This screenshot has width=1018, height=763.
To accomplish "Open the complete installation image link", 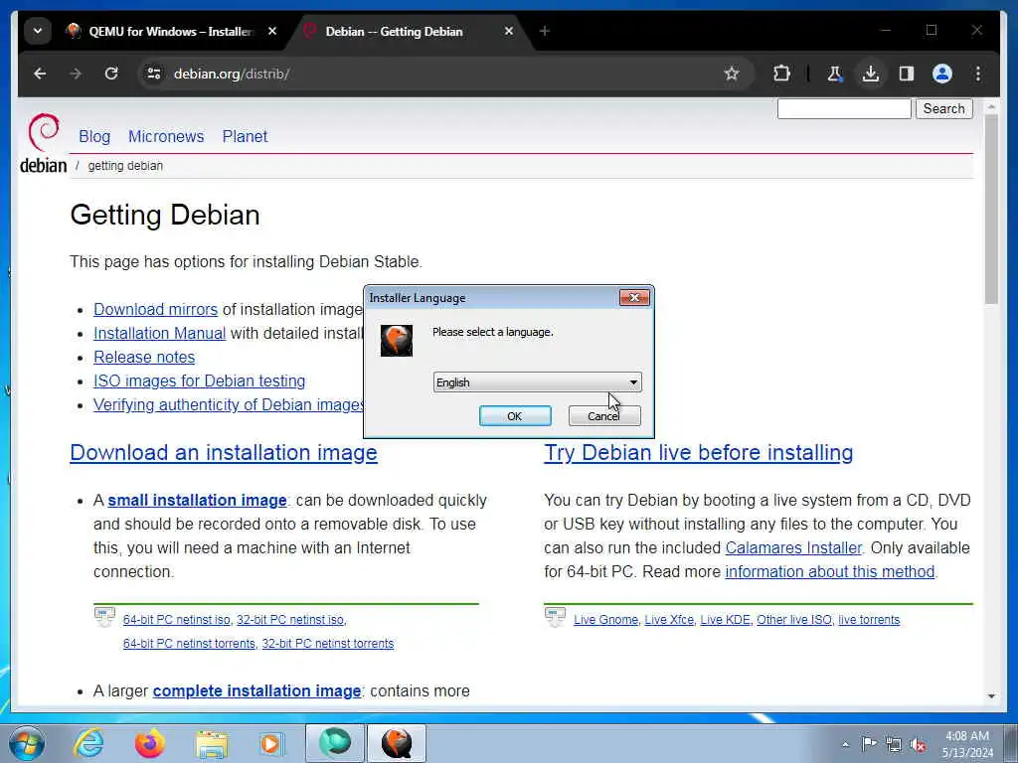I will pos(257,691).
